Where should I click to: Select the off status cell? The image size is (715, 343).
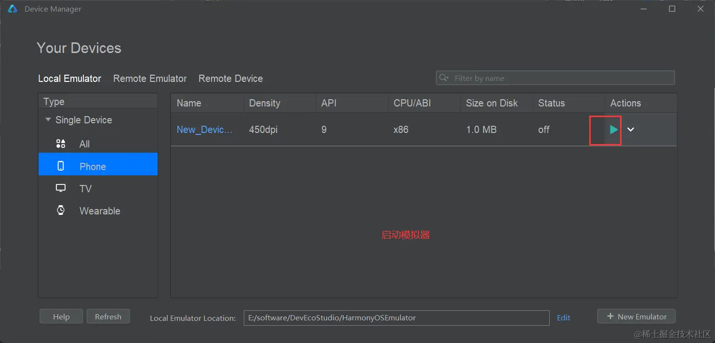coord(544,130)
